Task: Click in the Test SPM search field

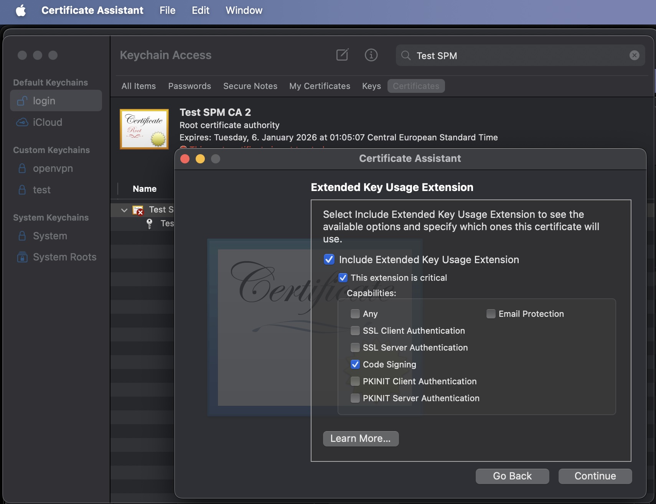Action: click(x=520, y=56)
